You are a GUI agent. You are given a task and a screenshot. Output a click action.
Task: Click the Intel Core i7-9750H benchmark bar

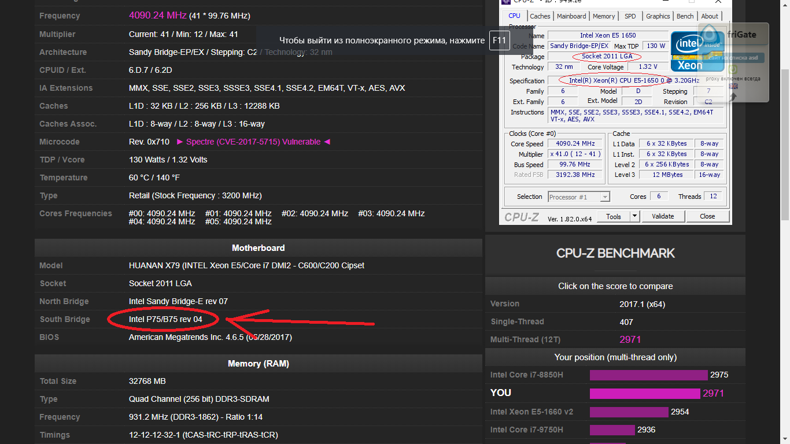click(x=612, y=430)
